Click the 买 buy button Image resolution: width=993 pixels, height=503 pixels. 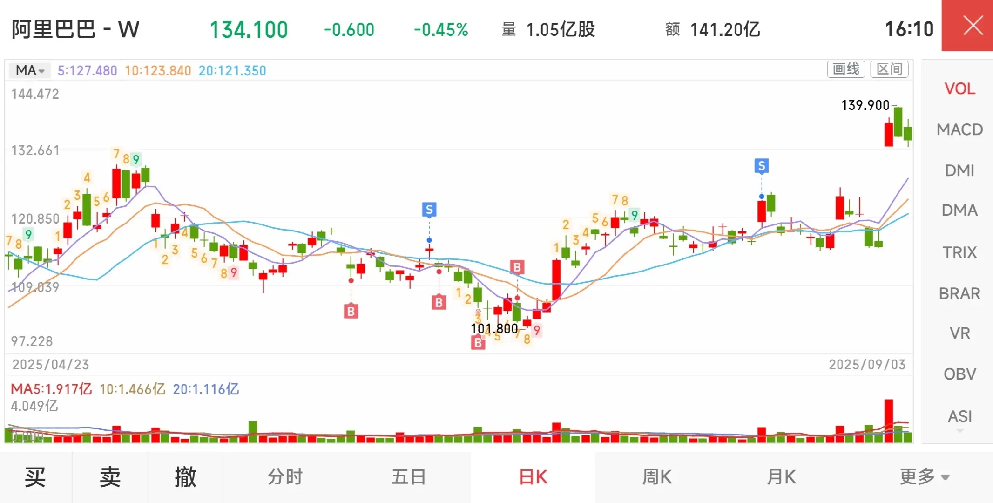point(35,477)
